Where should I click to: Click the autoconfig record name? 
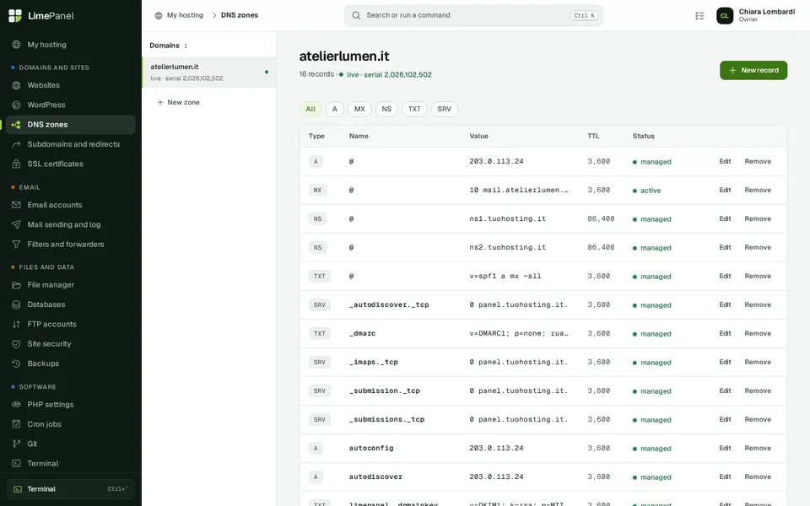[x=371, y=448]
